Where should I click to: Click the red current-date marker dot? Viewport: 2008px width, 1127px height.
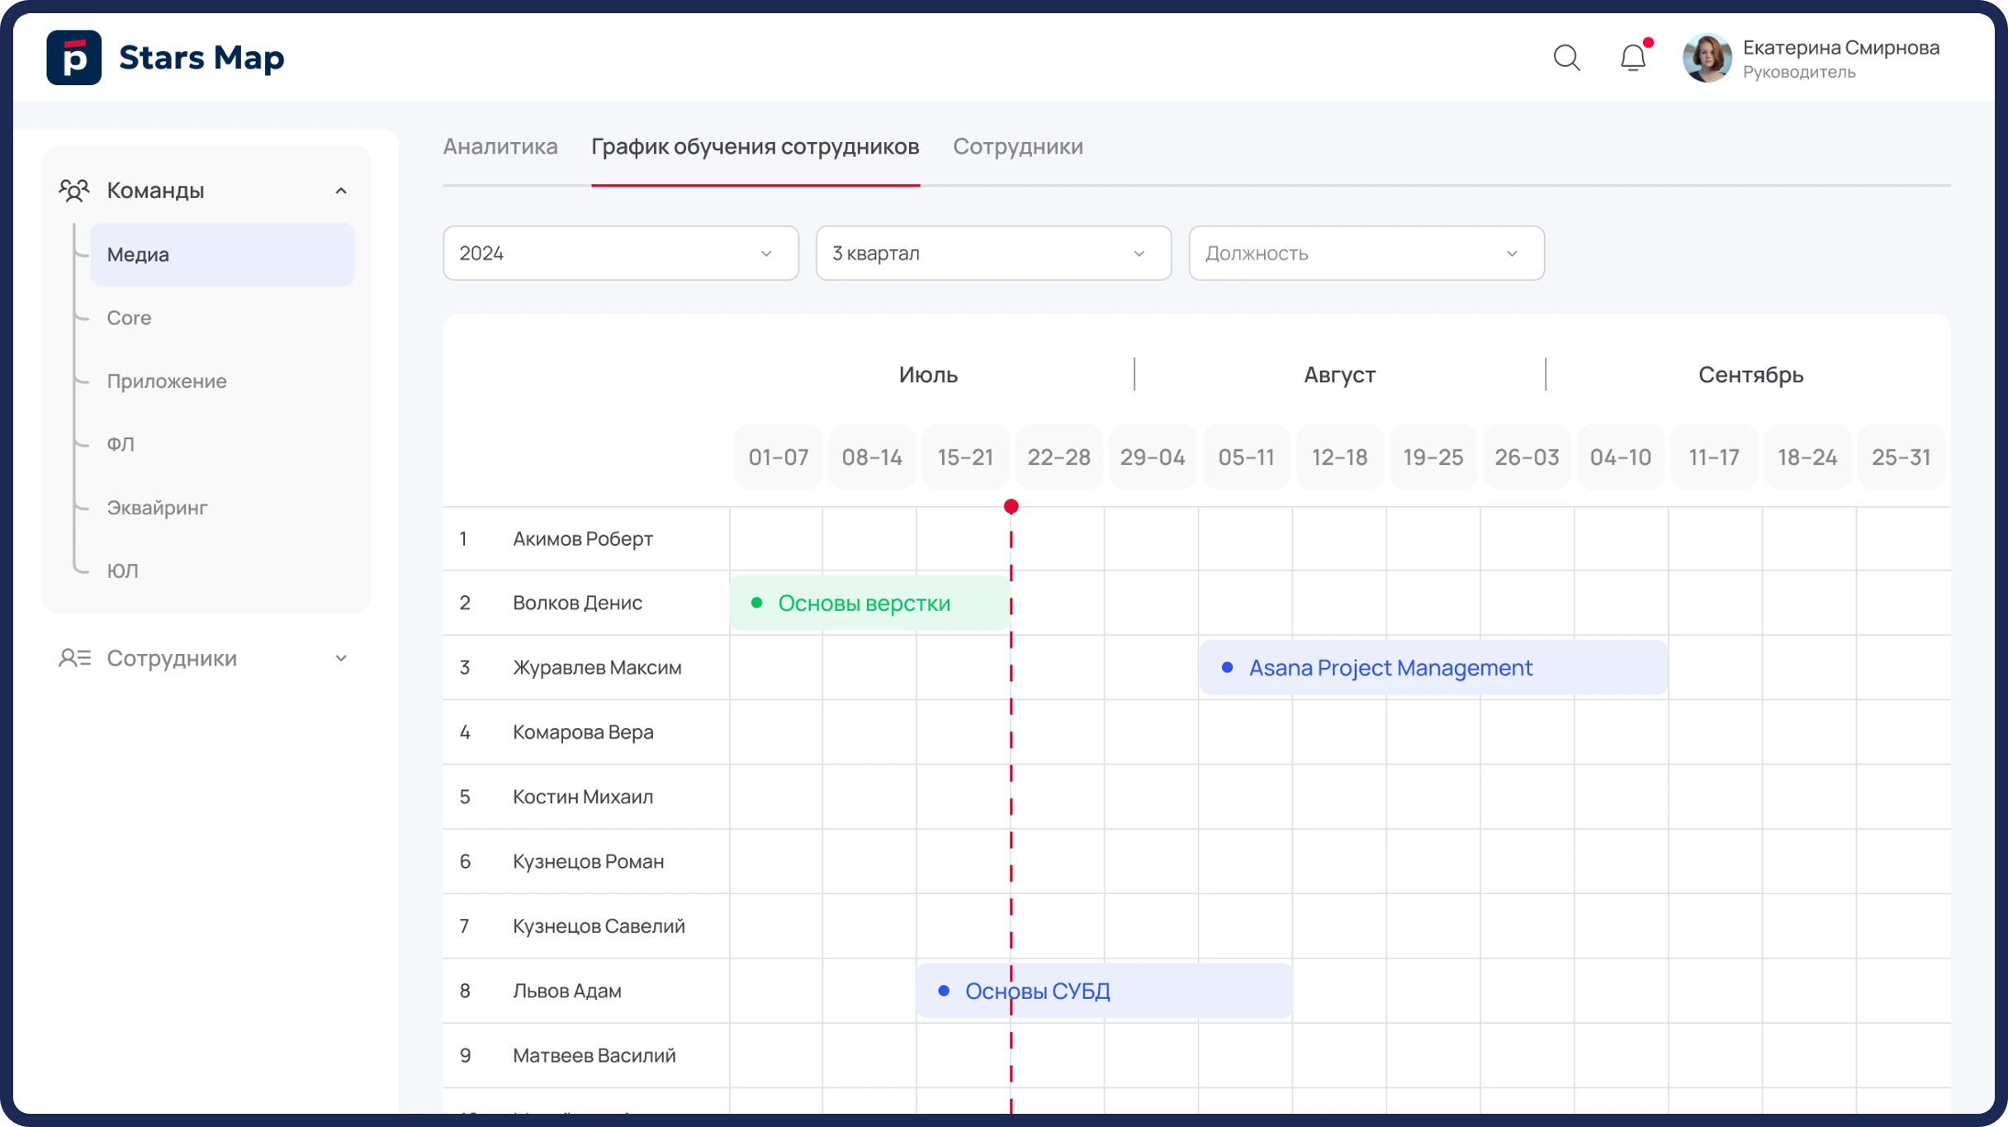1011,507
